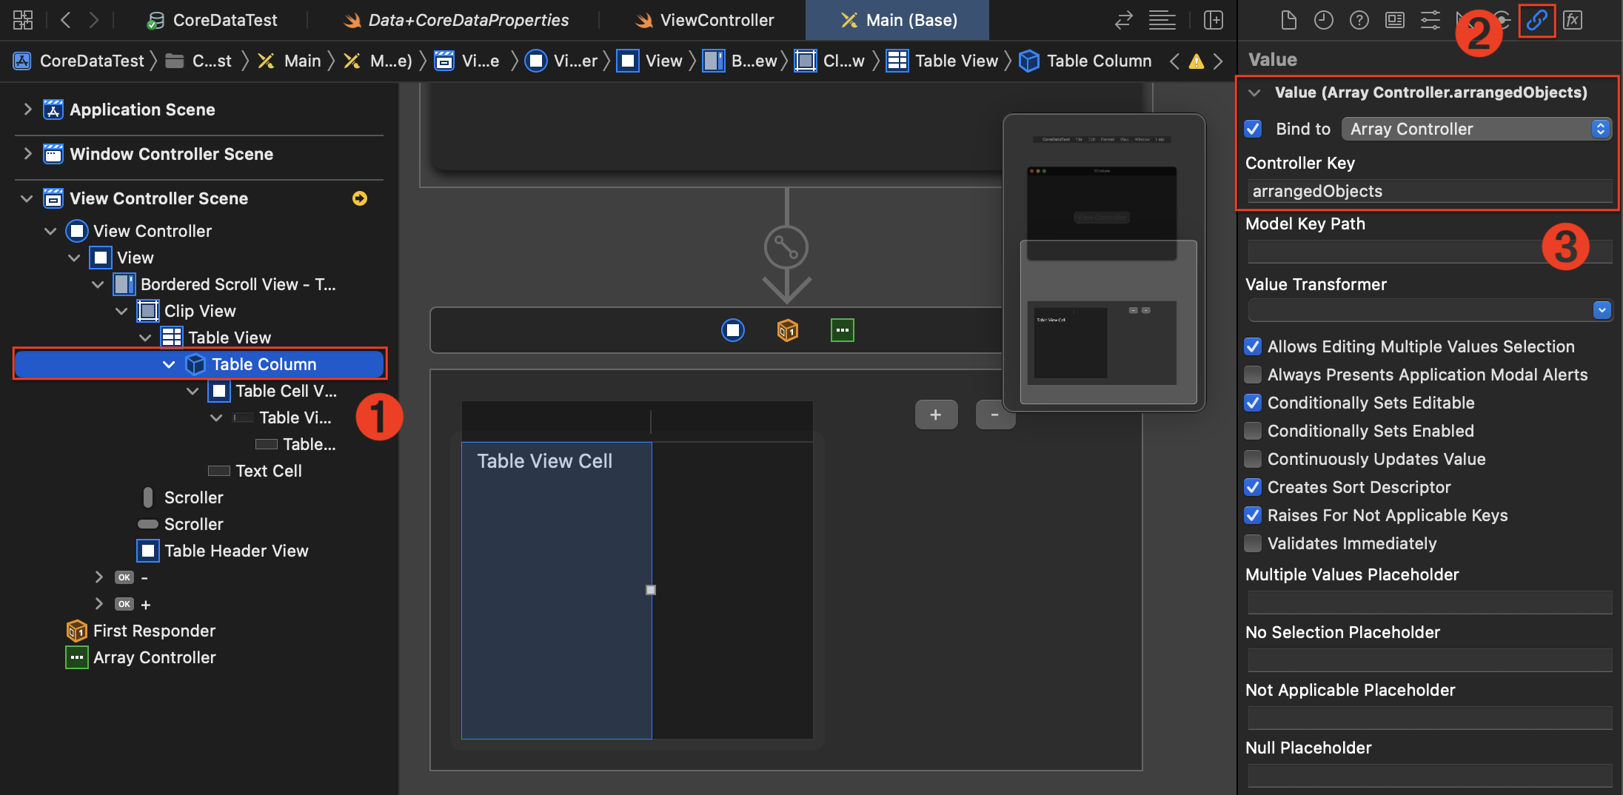Add an editor on the right
Image resolution: width=1623 pixels, height=795 pixels.
(1213, 20)
